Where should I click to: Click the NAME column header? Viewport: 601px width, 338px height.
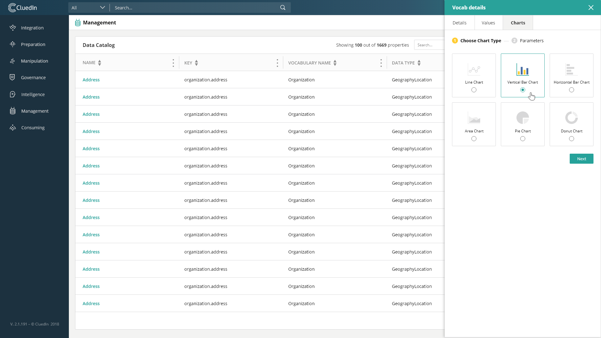click(x=89, y=63)
